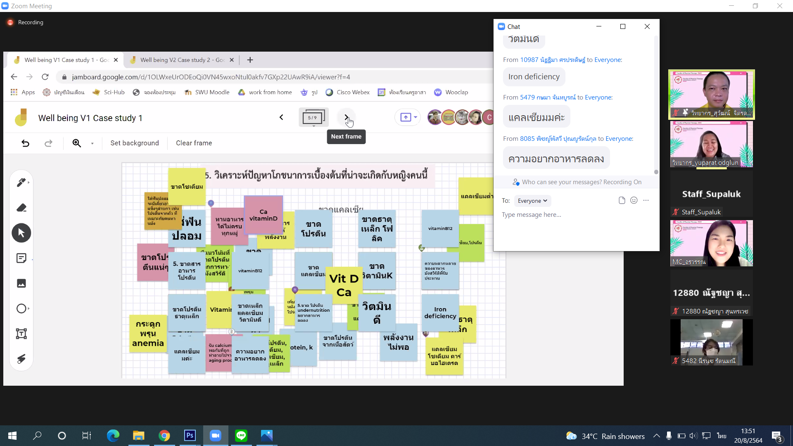Click the Clear frame button
Screen dimensions: 793x446
click(194, 143)
